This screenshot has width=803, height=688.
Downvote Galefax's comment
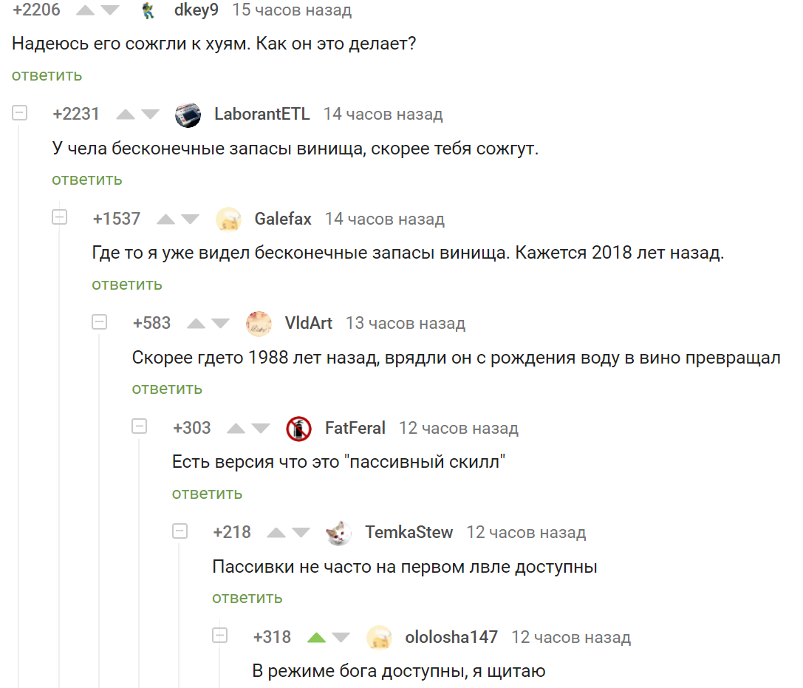[x=190, y=219]
